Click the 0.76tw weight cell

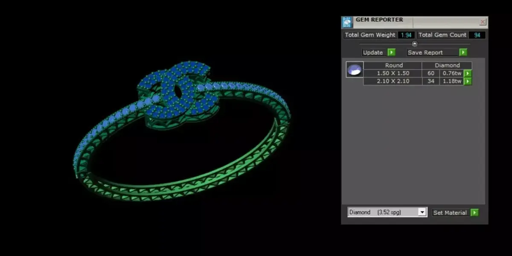tap(451, 73)
